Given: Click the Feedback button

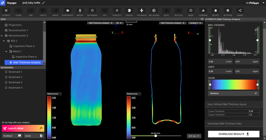Looking at the screenshot, I should [12, 136].
